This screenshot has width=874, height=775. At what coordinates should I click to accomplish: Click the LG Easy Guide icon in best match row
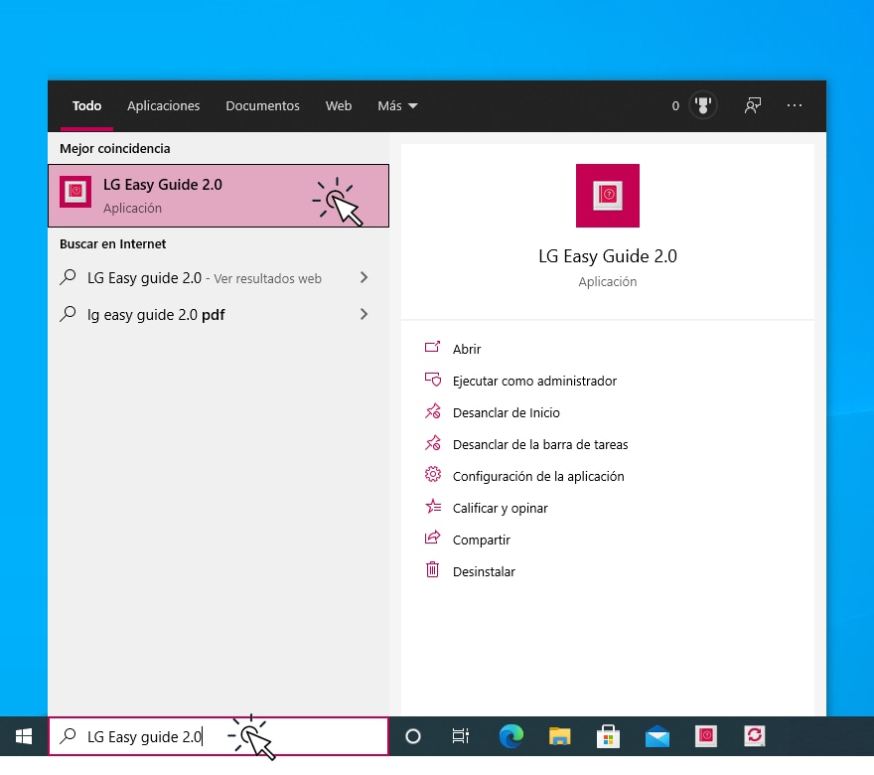click(x=75, y=191)
